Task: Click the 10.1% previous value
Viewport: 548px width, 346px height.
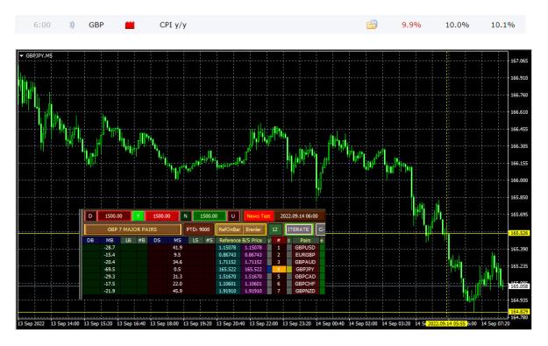Action: point(503,25)
